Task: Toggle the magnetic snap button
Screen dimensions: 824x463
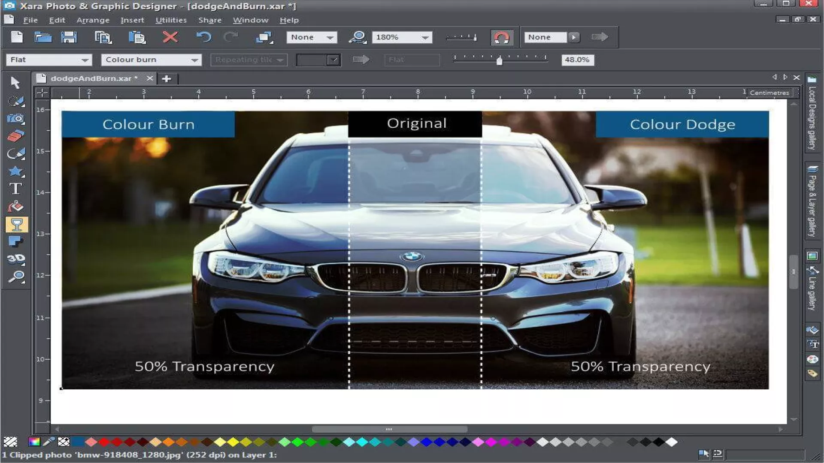Action: [501, 37]
